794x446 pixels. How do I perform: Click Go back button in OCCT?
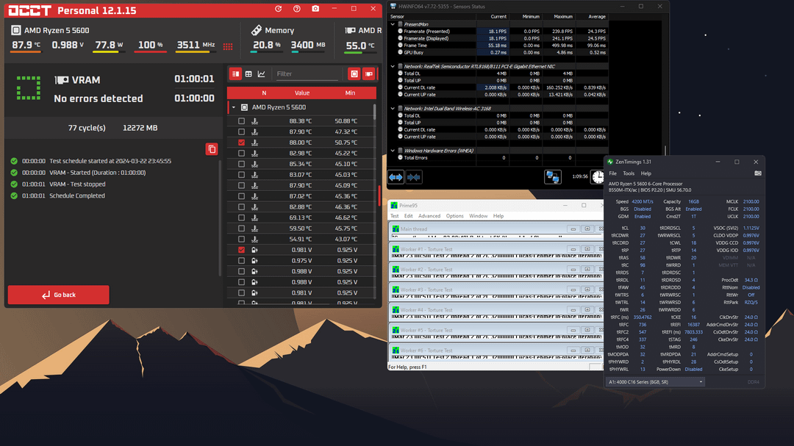[x=58, y=295]
